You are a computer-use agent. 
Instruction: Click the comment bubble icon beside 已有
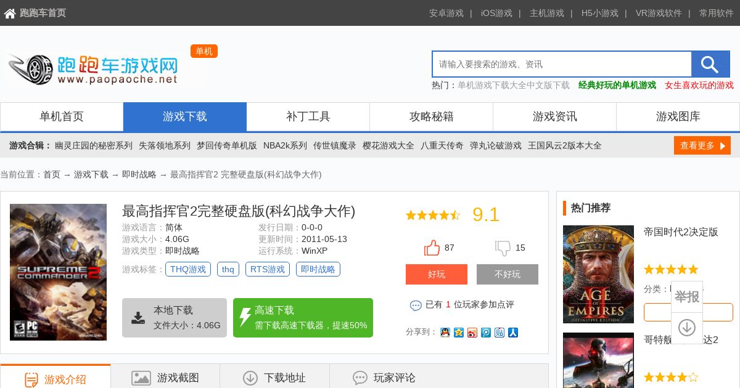click(416, 305)
